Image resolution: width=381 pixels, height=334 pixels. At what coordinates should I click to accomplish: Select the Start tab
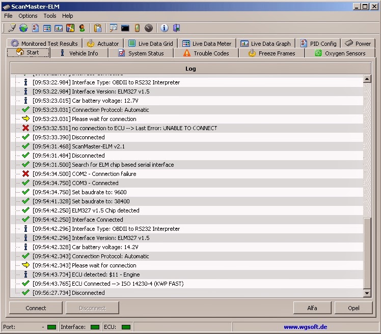(28, 52)
